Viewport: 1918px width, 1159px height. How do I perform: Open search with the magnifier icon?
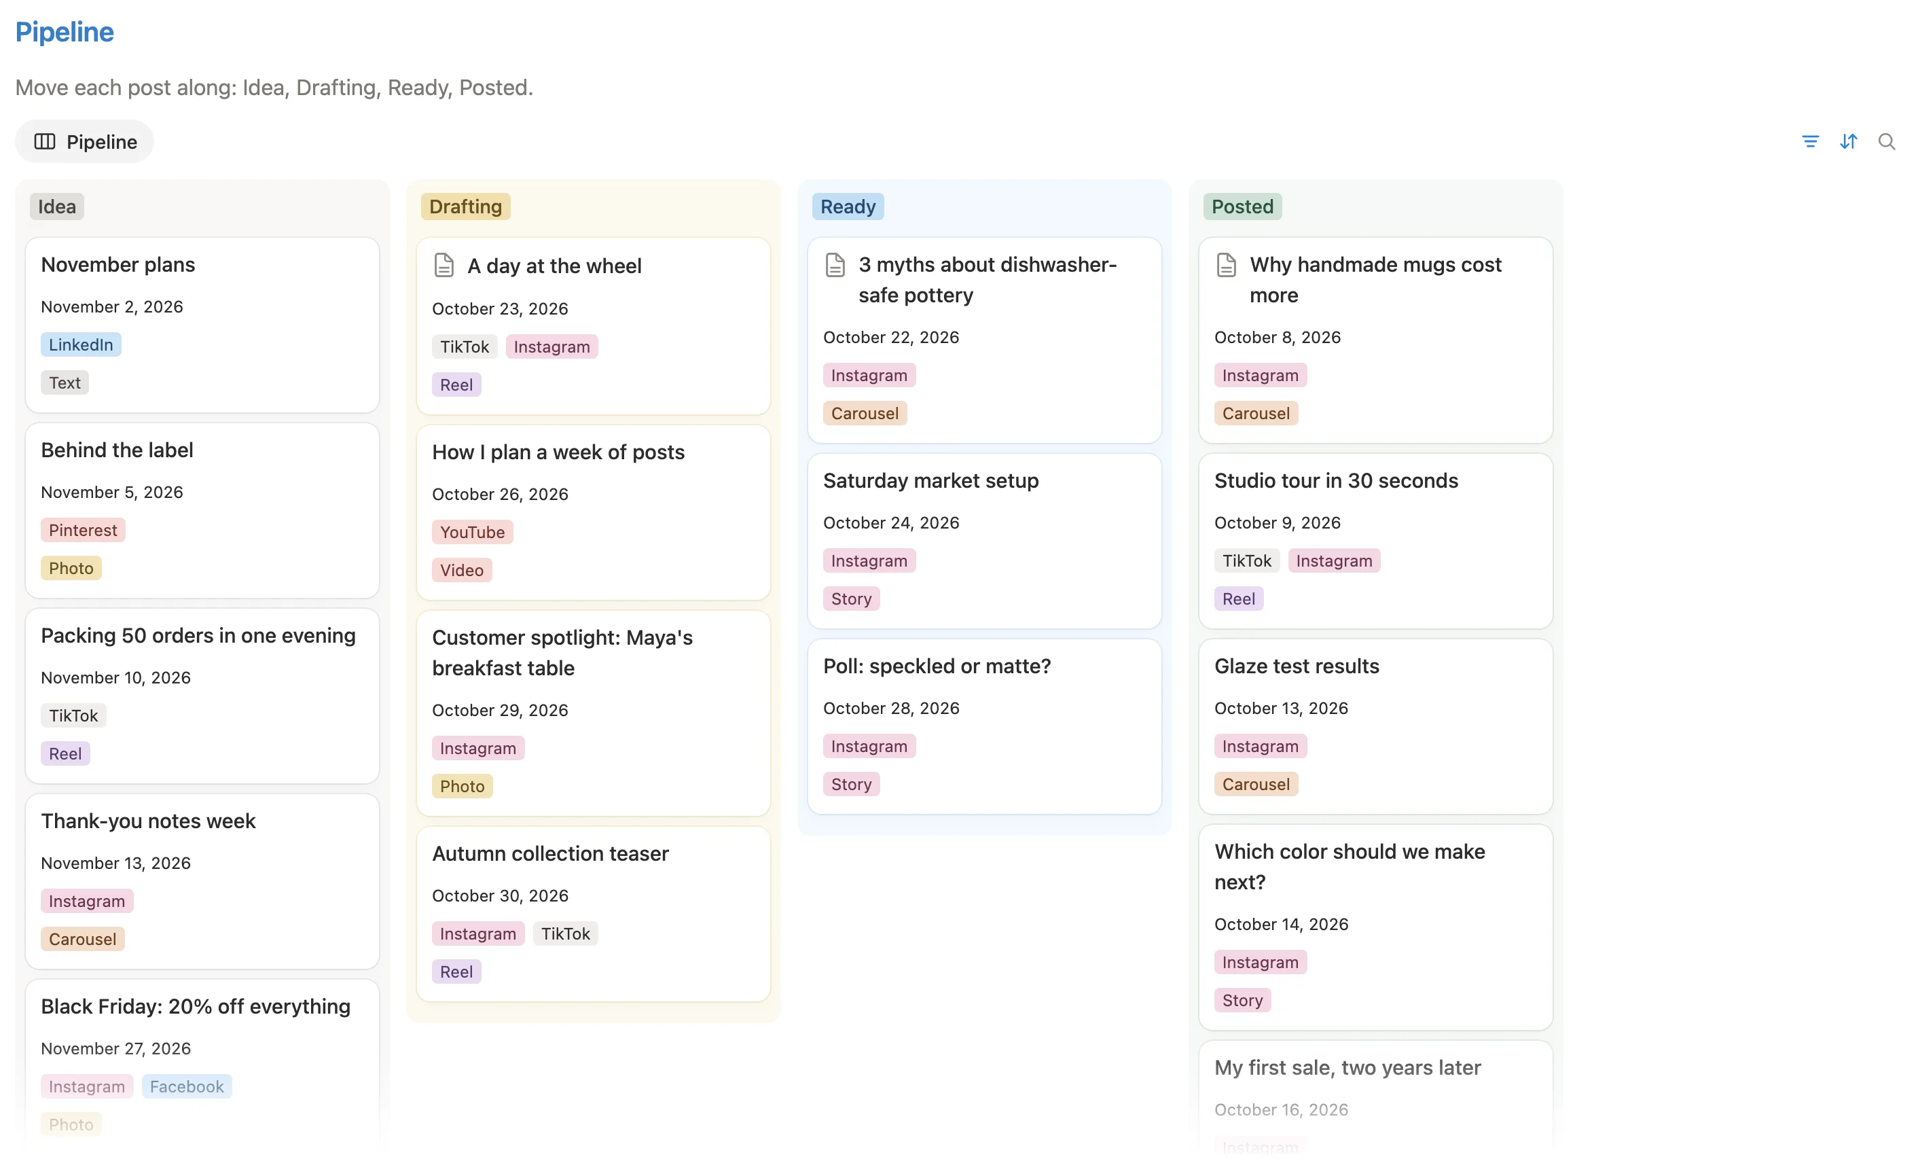[1886, 142]
